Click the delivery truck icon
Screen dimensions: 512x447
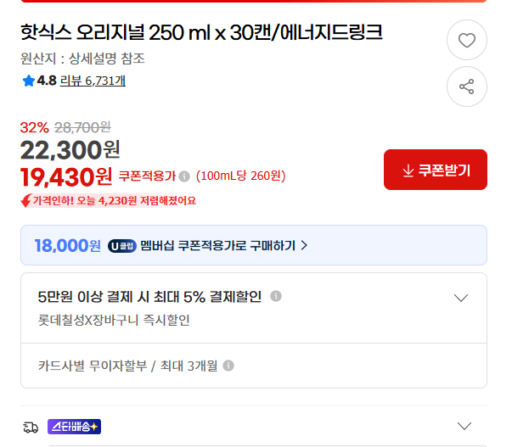(31, 427)
